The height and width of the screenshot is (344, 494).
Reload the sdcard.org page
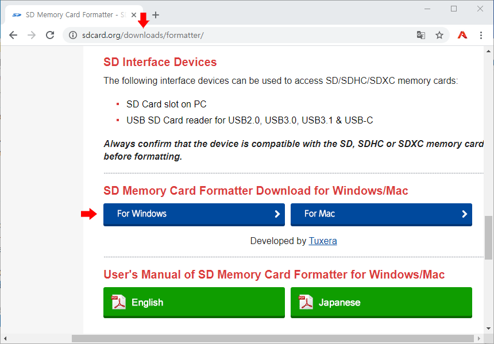pos(50,35)
